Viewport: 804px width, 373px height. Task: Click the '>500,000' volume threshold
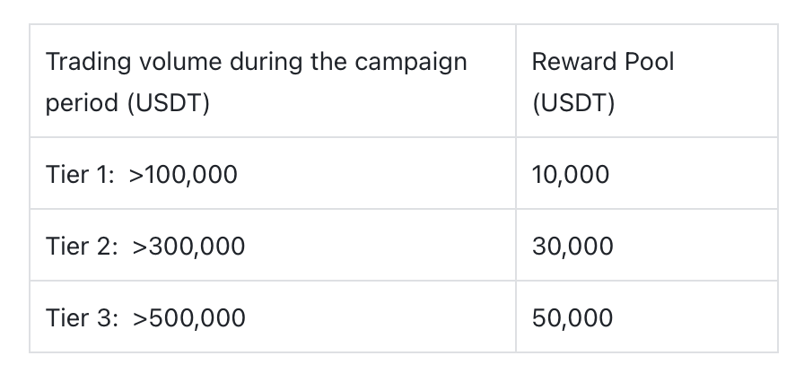(188, 317)
